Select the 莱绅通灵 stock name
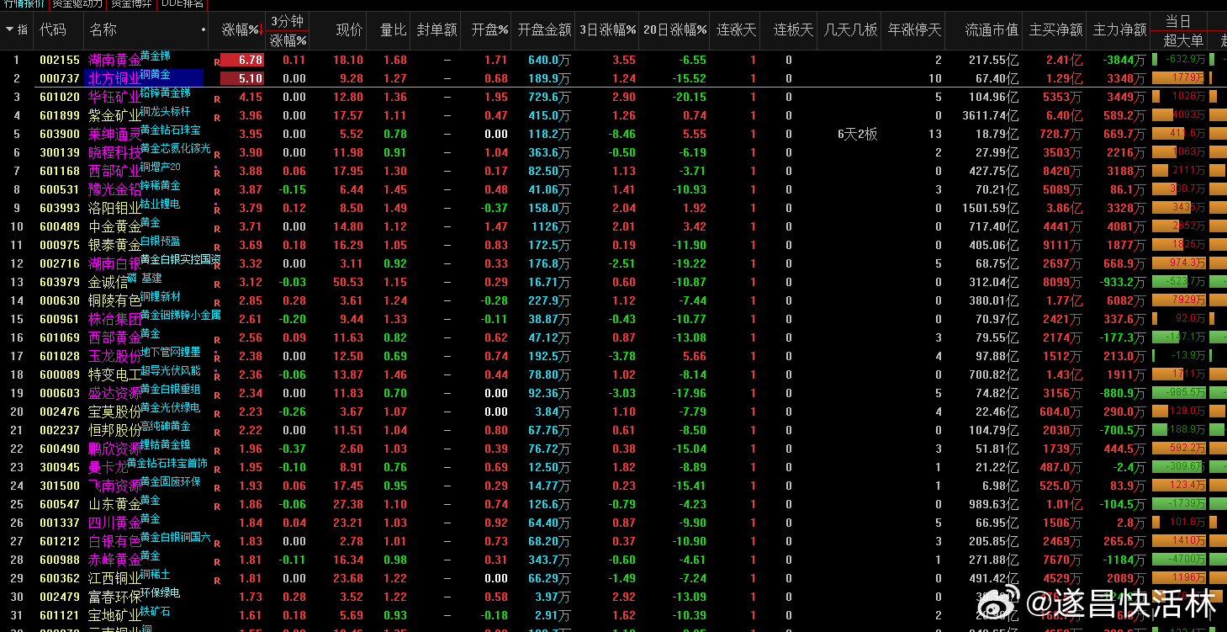Screen dimensions: 1227x632 [x=114, y=134]
